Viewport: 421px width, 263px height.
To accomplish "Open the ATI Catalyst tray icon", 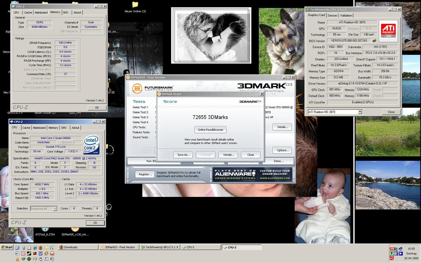I will coord(392,249).
